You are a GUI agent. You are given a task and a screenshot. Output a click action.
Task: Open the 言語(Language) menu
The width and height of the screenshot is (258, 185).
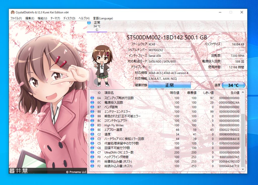103,18
